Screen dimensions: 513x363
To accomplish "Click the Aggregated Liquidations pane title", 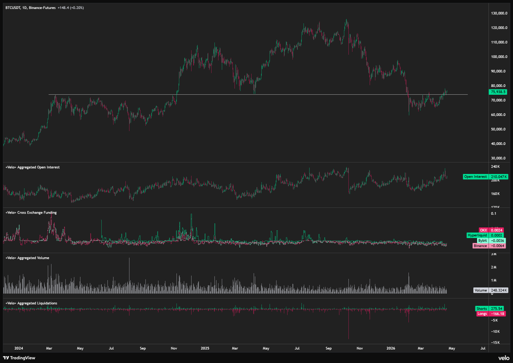I will [x=30, y=303].
